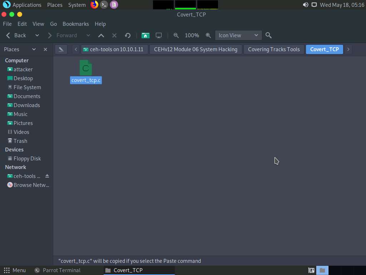Click the zoom out magnifier icon
This screenshot has width=366, height=275.
[x=176, y=35]
